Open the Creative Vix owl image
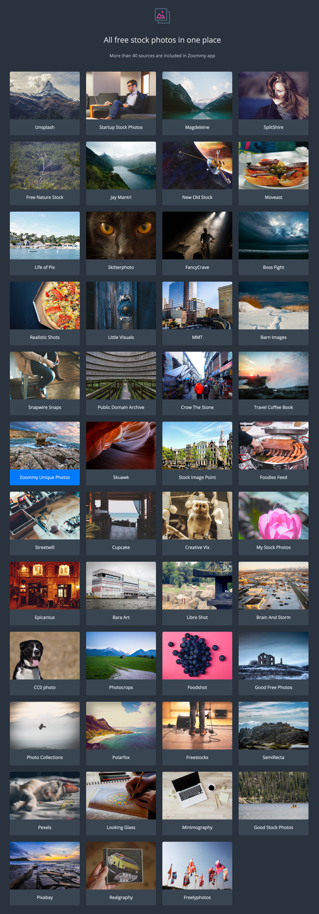The image size is (319, 914). click(x=197, y=516)
